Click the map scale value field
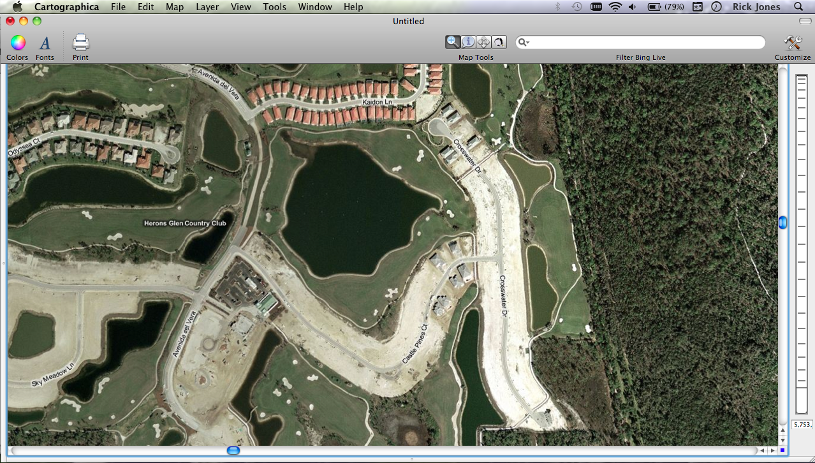This screenshot has width=815, height=463. (x=802, y=424)
